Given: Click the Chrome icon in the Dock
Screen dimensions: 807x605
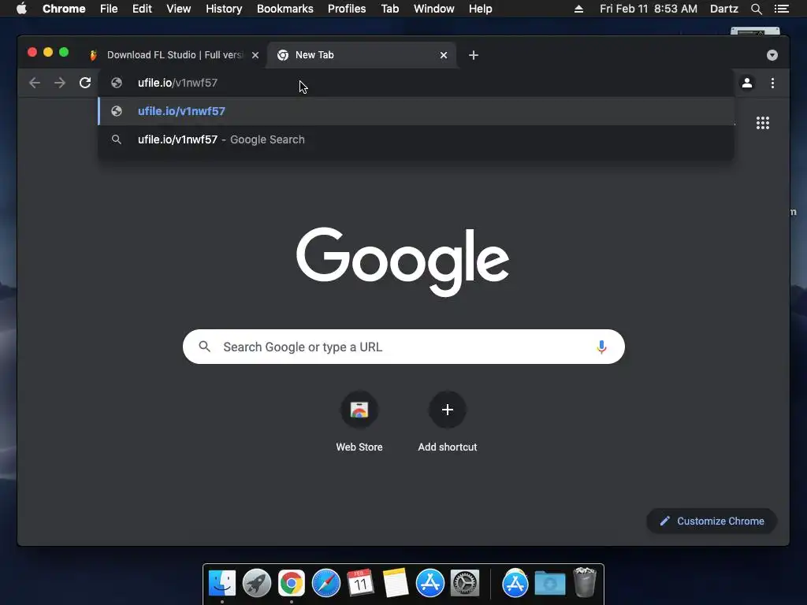Looking at the screenshot, I should (292, 583).
